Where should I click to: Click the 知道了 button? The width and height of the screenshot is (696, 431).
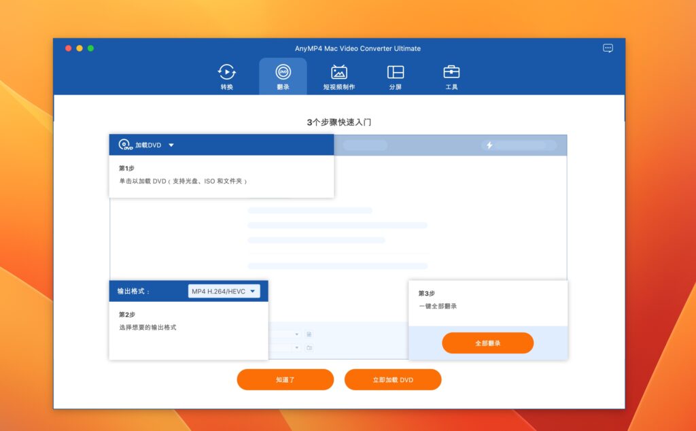click(285, 379)
